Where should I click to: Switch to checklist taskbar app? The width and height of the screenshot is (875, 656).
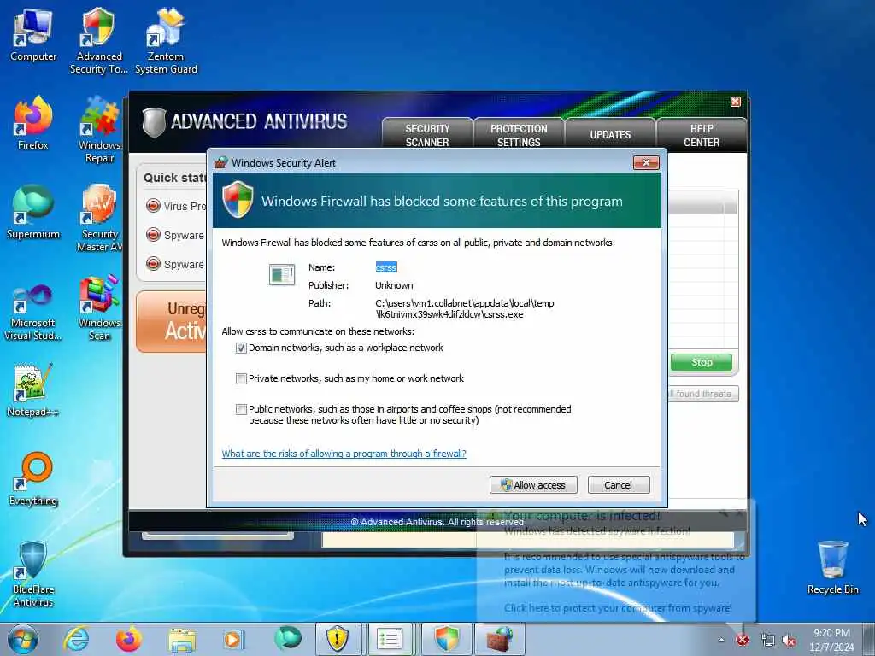[x=390, y=639]
